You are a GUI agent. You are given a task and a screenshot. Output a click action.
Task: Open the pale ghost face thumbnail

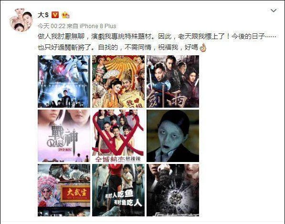pos(173,136)
